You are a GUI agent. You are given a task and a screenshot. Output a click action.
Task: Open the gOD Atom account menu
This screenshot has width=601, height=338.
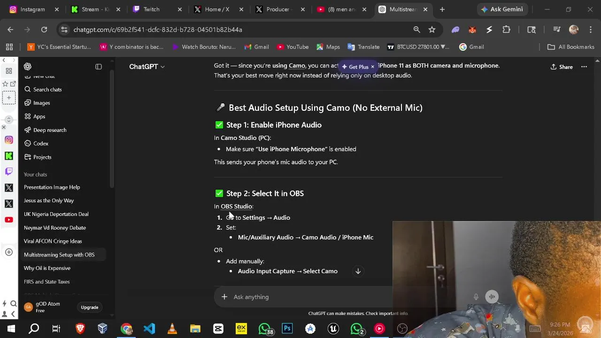pos(47,307)
